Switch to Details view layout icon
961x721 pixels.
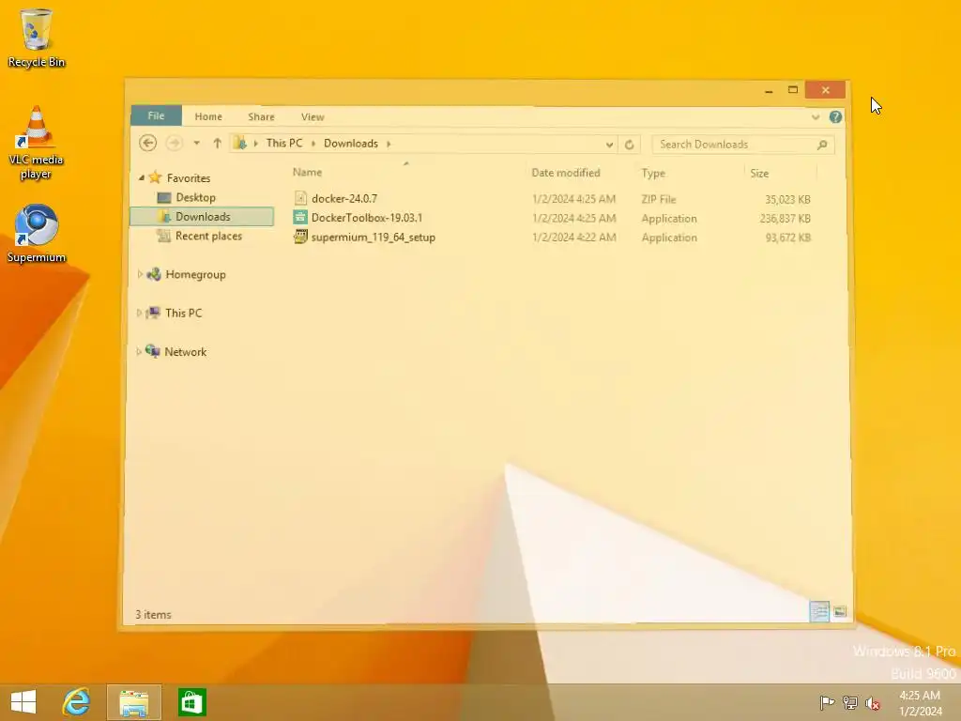point(819,611)
